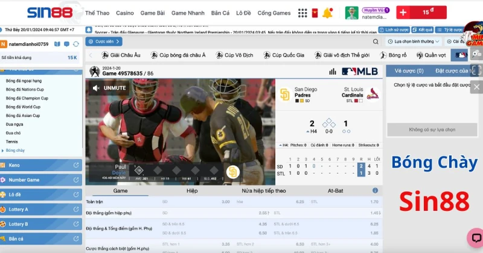The height and width of the screenshot is (253, 483).
Task: Select Giải Châu Âu category
Action: pos(121,55)
